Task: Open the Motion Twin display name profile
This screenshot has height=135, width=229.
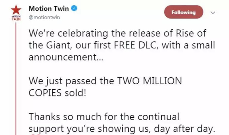Action: tap(49, 8)
